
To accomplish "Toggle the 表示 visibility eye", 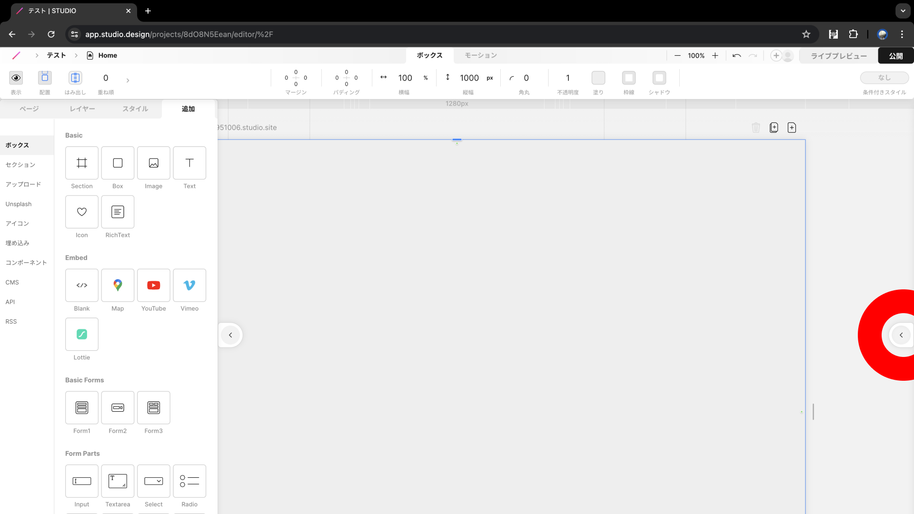I will pyautogui.click(x=16, y=78).
